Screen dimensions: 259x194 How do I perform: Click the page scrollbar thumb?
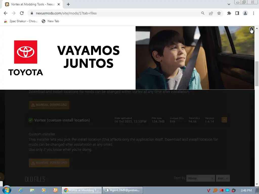(x=257, y=74)
